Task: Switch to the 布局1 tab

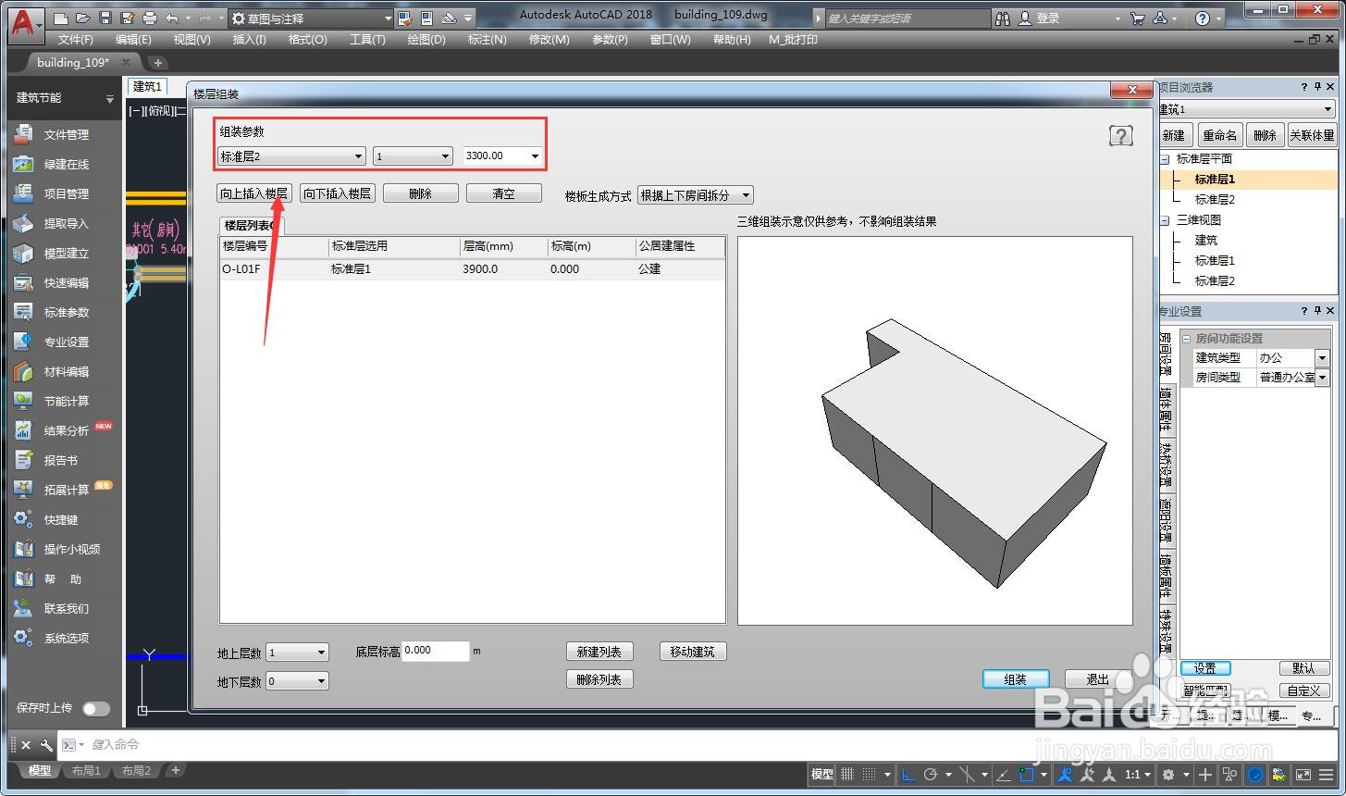Action: [x=86, y=770]
